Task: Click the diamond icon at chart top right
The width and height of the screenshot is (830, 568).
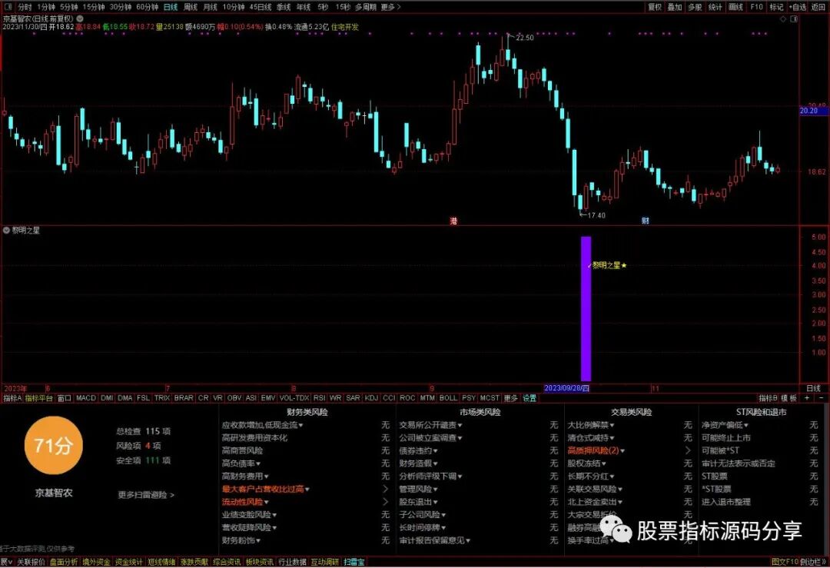Action: tap(783, 18)
